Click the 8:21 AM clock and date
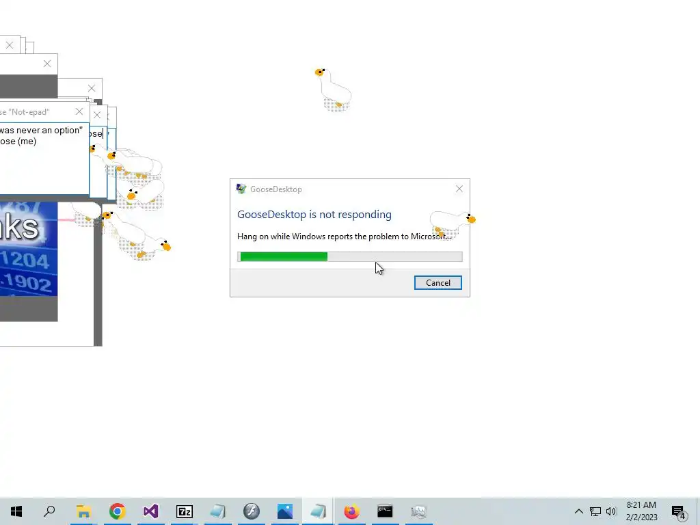 click(x=641, y=511)
